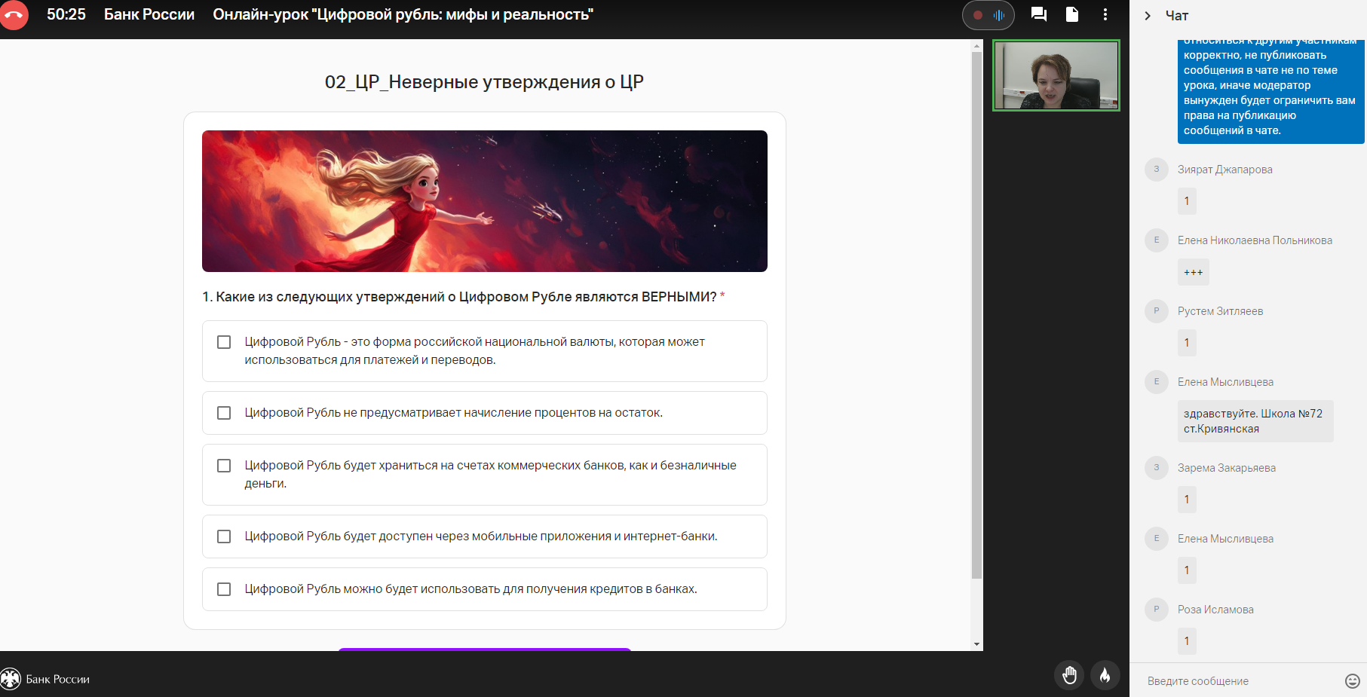This screenshot has height=697, width=1367.
Task: Click the name Рустем Зитляеев in chat
Action: click(x=1220, y=311)
